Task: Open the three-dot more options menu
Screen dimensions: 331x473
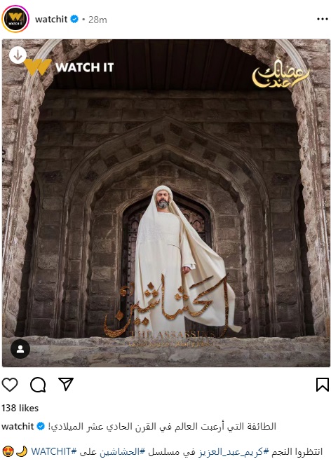Action: tap(323, 19)
